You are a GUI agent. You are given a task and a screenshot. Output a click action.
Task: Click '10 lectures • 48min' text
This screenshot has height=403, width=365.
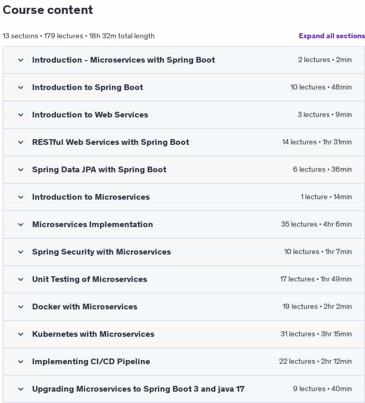click(x=321, y=87)
